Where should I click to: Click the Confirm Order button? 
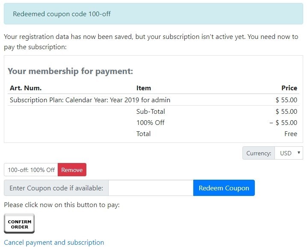tap(19, 223)
